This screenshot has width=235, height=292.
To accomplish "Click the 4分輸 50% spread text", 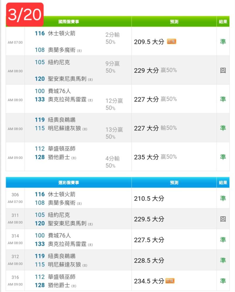I will [x=112, y=162].
